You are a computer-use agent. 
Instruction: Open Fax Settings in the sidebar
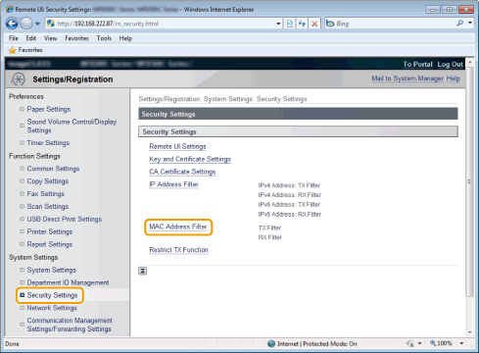coord(45,194)
